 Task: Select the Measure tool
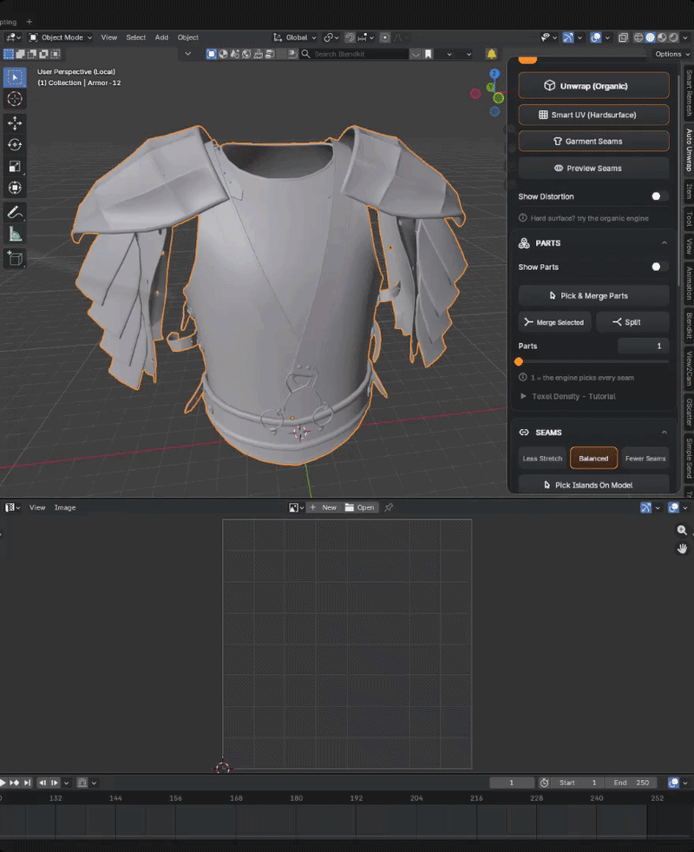15,234
